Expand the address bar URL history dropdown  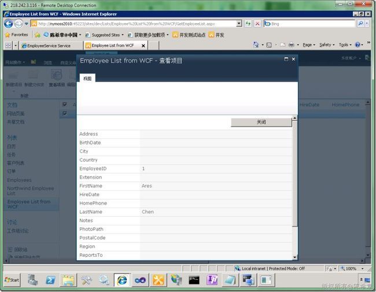pos(239,24)
